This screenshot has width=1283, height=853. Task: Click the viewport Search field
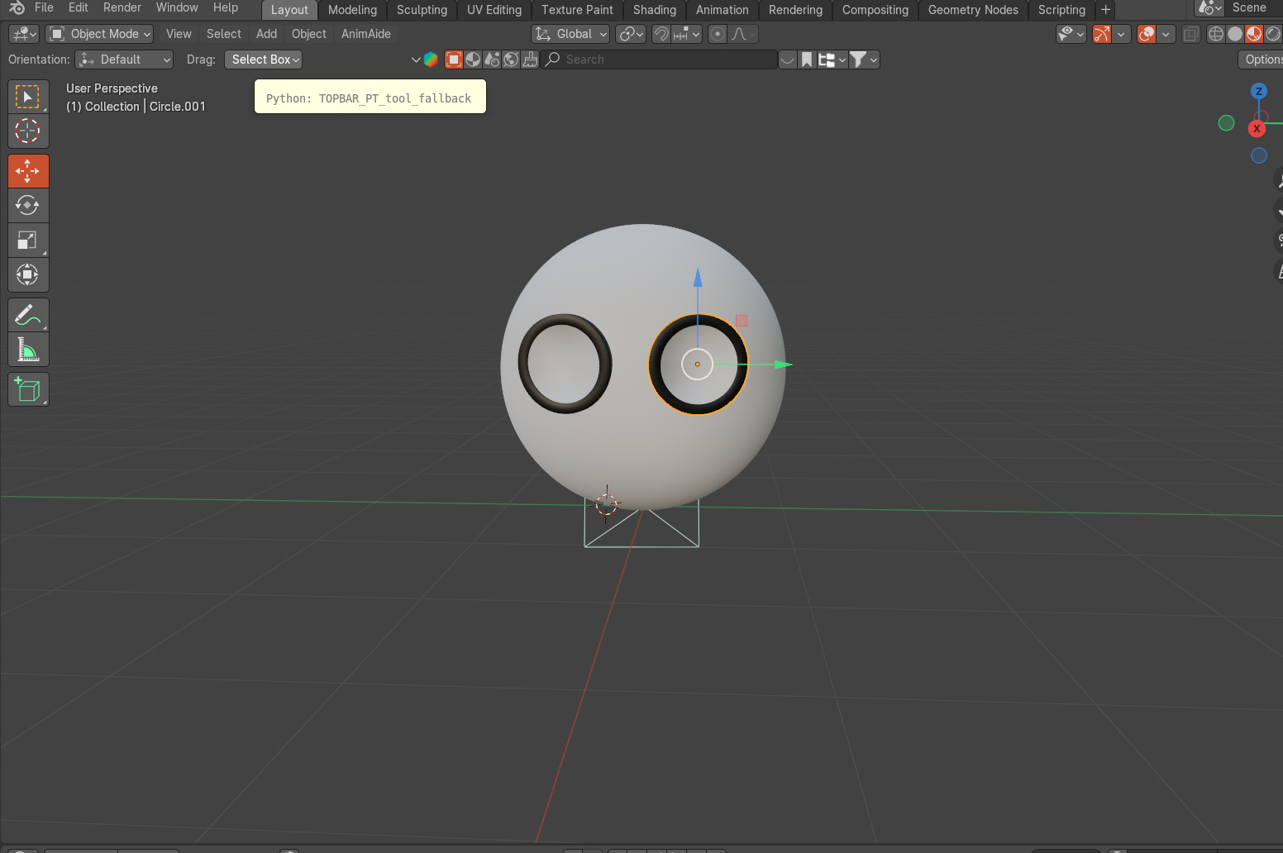(661, 59)
